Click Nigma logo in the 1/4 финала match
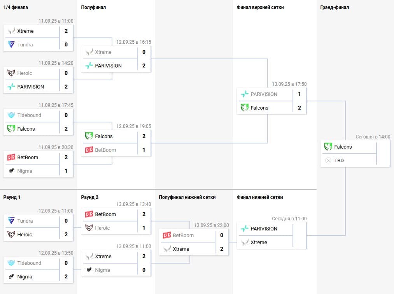The width and height of the screenshot is (394, 294). pyautogui.click(x=11, y=171)
